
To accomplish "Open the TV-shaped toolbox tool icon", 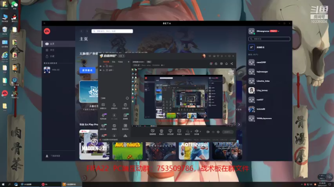I will (x=114, y=127).
